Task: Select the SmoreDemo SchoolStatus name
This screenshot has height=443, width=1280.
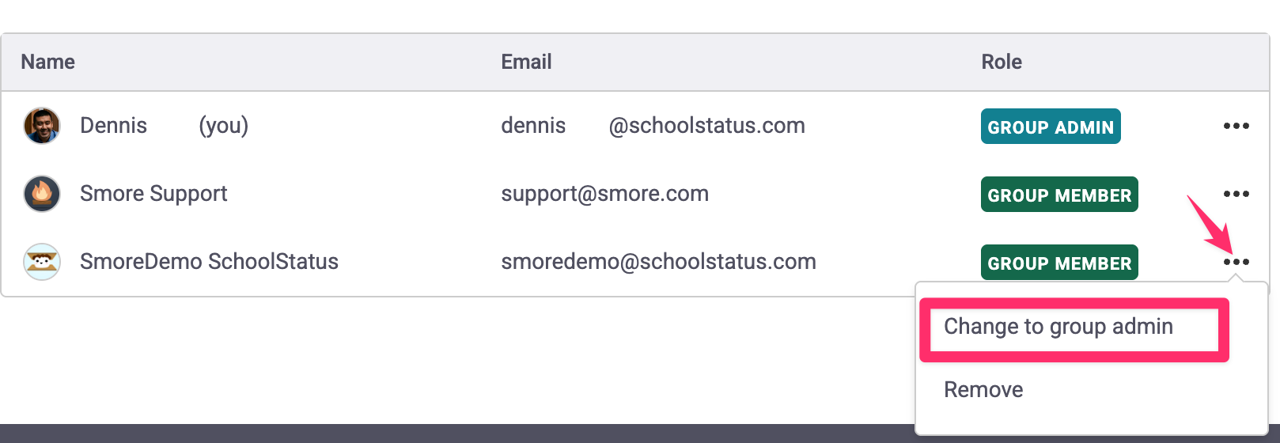Action: coord(209,262)
